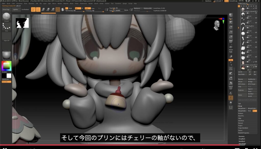Expand the ArrayMesh palette

click(x=242, y=139)
